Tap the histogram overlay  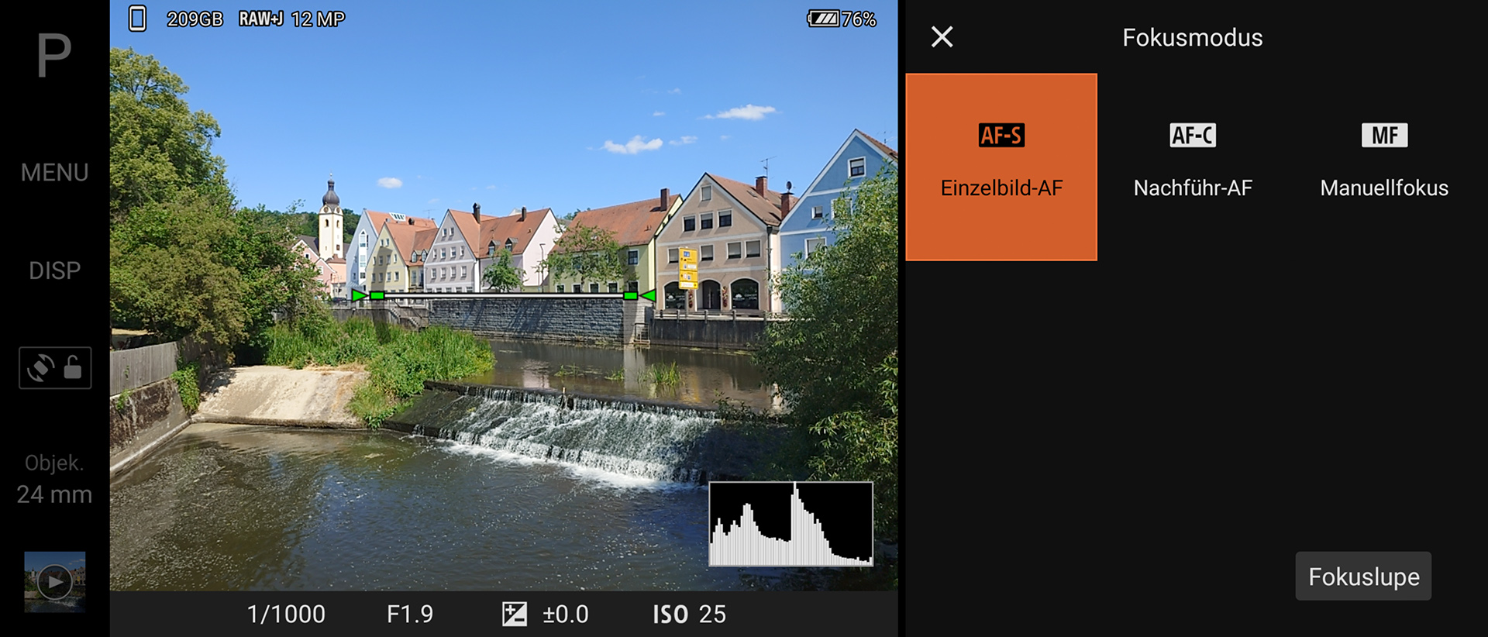point(790,524)
